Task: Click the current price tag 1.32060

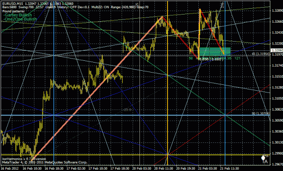Action: click(x=277, y=50)
